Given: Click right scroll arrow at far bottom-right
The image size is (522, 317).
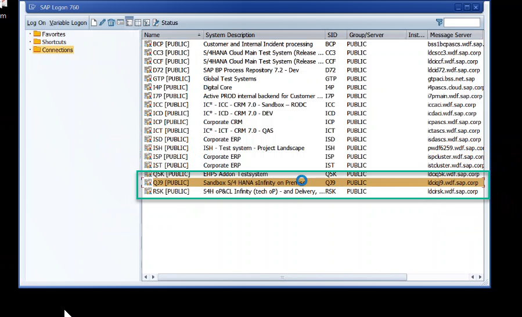Looking at the screenshot, I should coord(480,277).
